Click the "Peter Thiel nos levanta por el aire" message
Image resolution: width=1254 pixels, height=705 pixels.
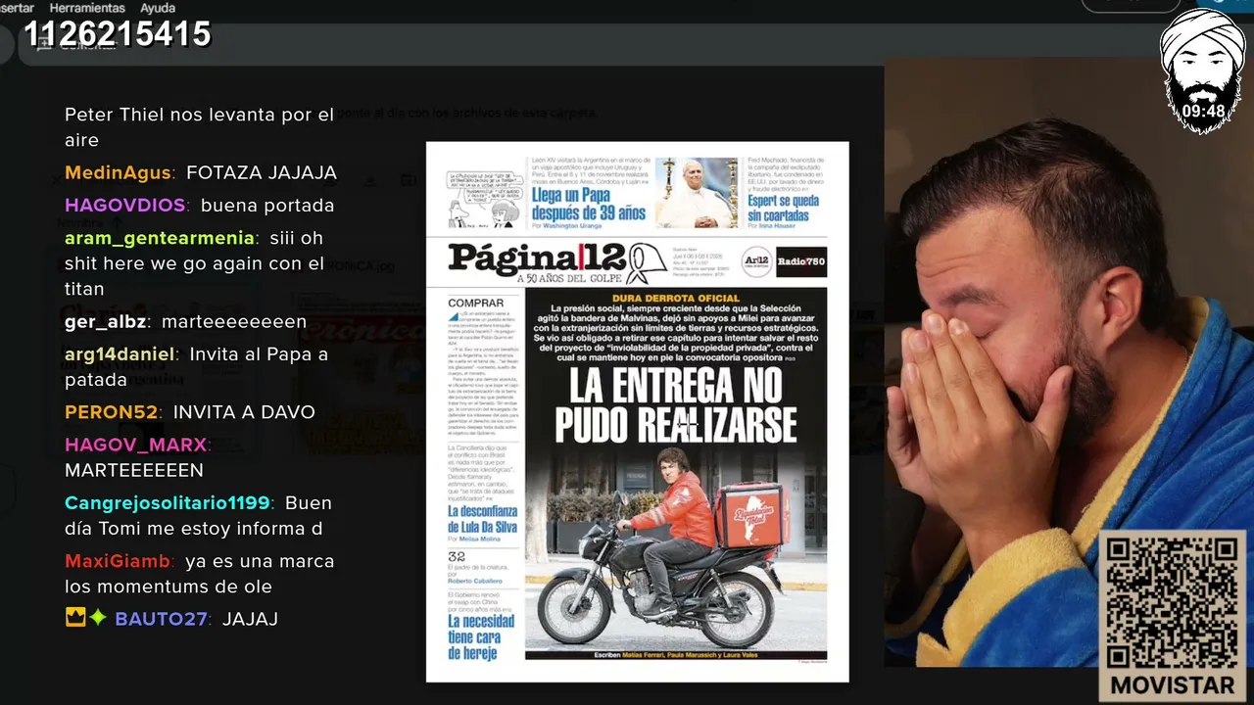(x=200, y=127)
